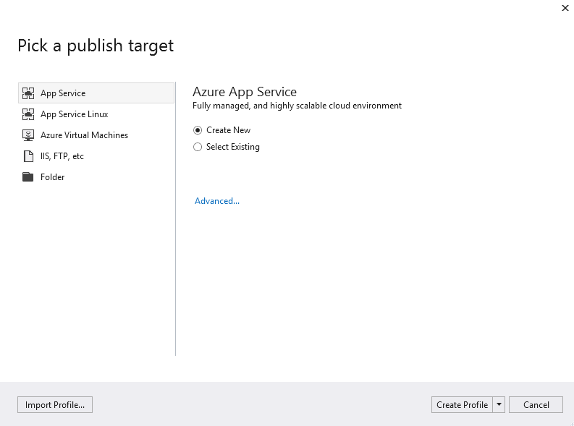Click the App Service cloud icon
Viewport: 574px width, 426px height.
click(28, 93)
